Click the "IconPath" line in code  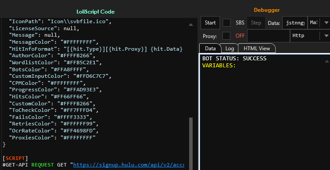(60, 21)
